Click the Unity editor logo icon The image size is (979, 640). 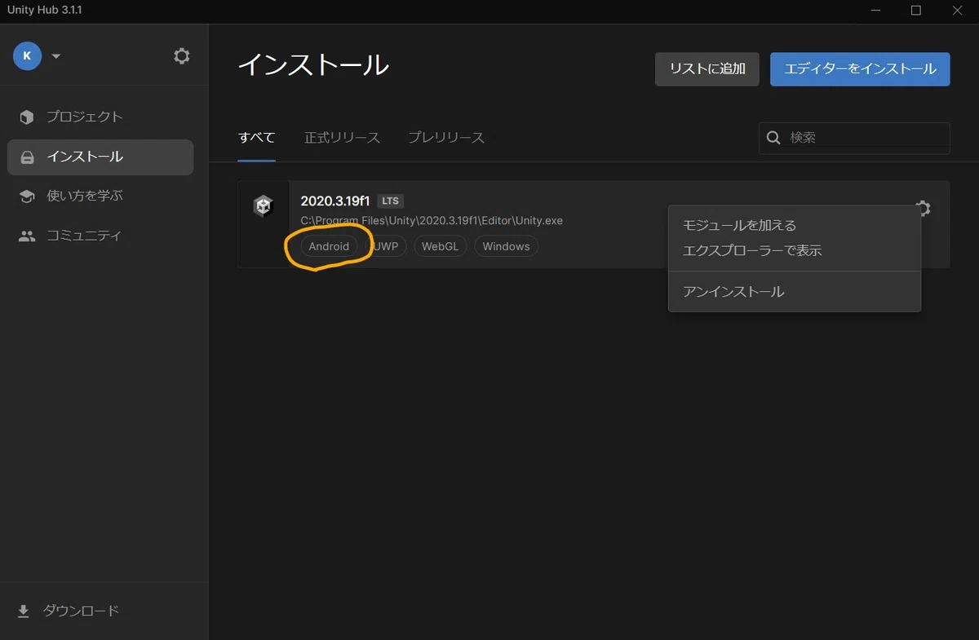pyautogui.click(x=263, y=206)
